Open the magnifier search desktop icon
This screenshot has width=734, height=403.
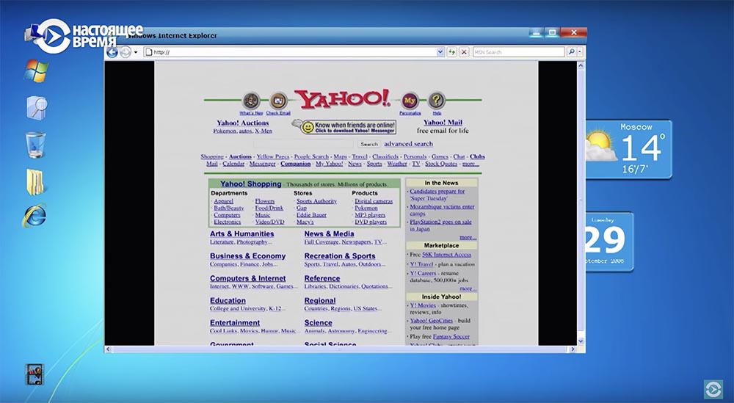[37, 108]
